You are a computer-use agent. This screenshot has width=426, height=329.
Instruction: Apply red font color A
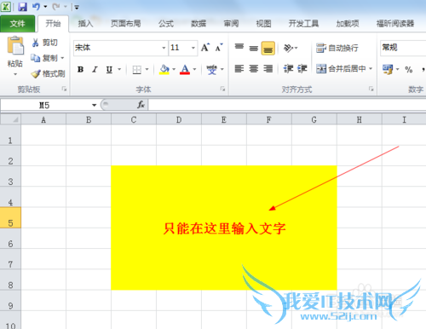tap(185, 69)
